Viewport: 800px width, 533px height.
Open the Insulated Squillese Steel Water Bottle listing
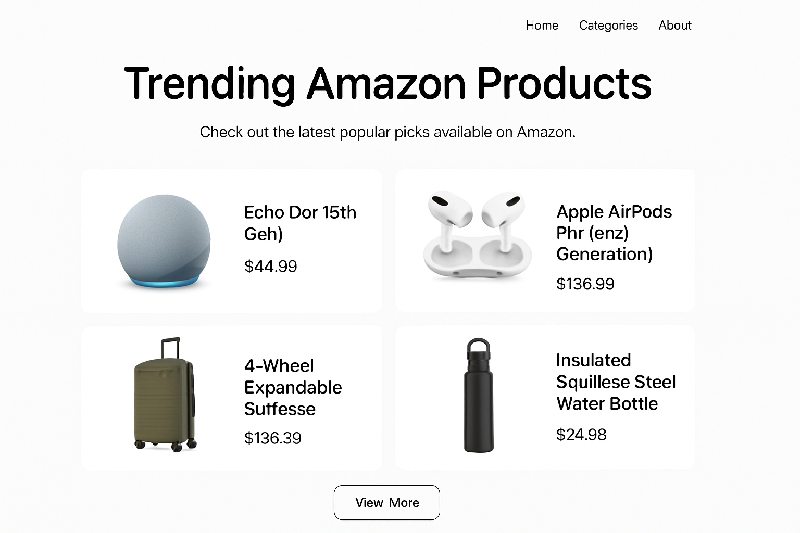pos(616,382)
